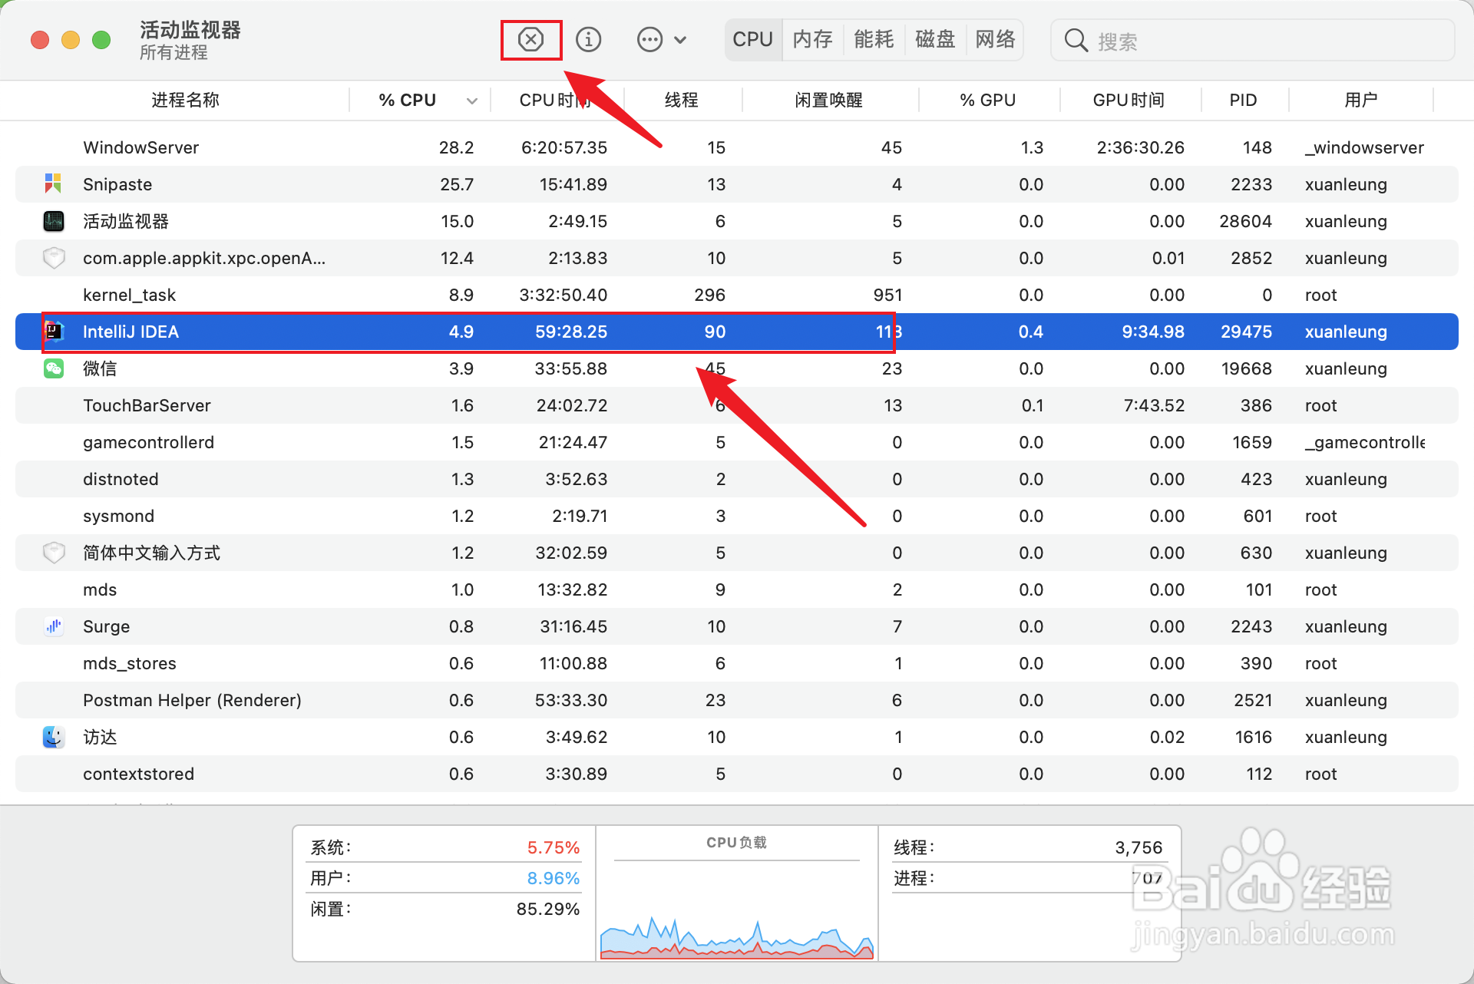1474x984 pixels.
Task: Click the Surge app icon
Action: pyautogui.click(x=54, y=626)
